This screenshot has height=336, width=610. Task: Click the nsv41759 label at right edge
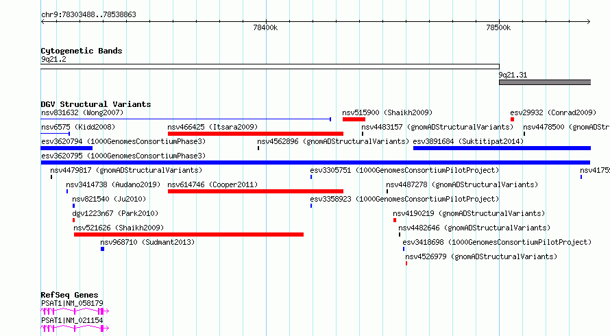pyautogui.click(x=595, y=170)
